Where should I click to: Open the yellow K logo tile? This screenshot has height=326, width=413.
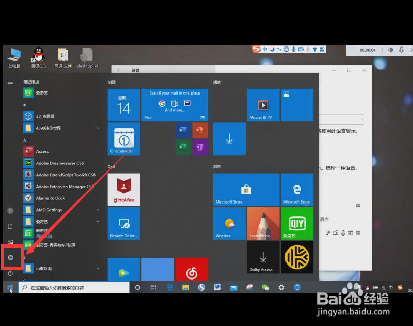tap(297, 257)
